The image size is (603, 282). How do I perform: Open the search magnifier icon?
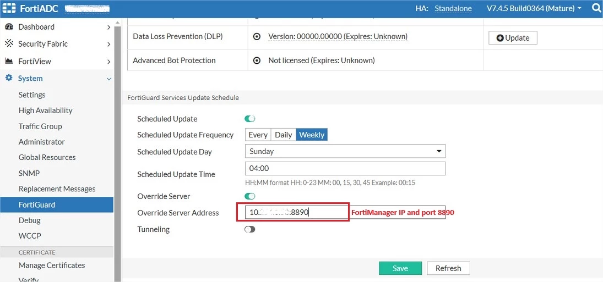(596, 8)
